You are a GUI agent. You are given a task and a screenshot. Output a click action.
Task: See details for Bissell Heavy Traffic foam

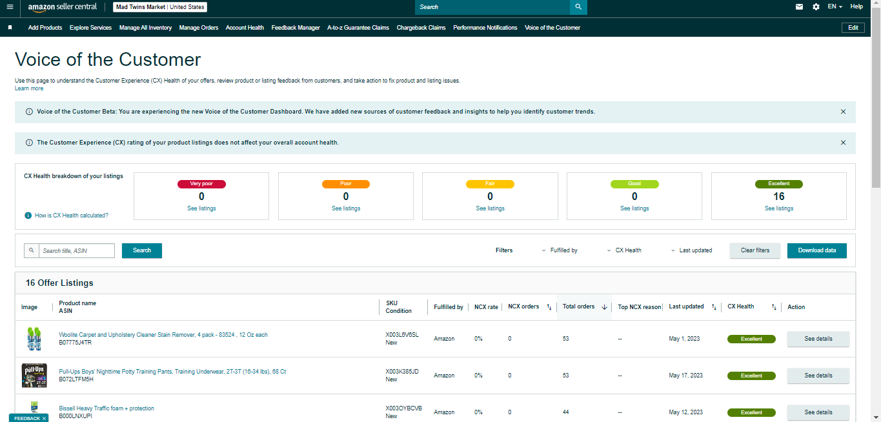point(818,412)
